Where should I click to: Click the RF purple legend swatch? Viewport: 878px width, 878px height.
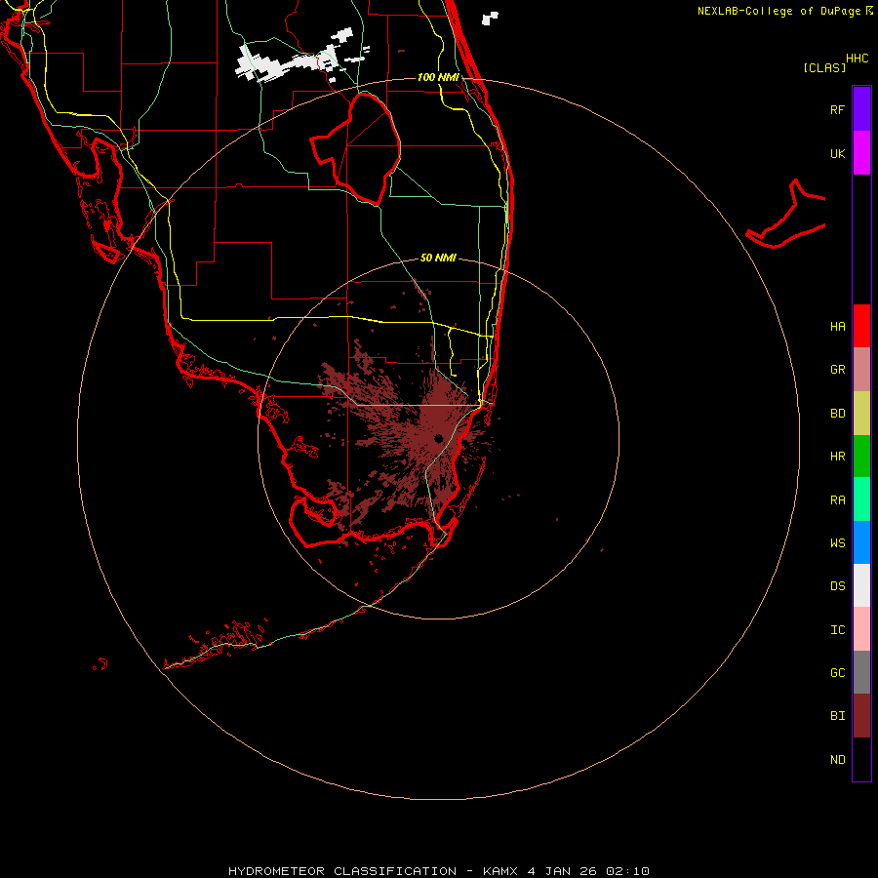click(861, 109)
